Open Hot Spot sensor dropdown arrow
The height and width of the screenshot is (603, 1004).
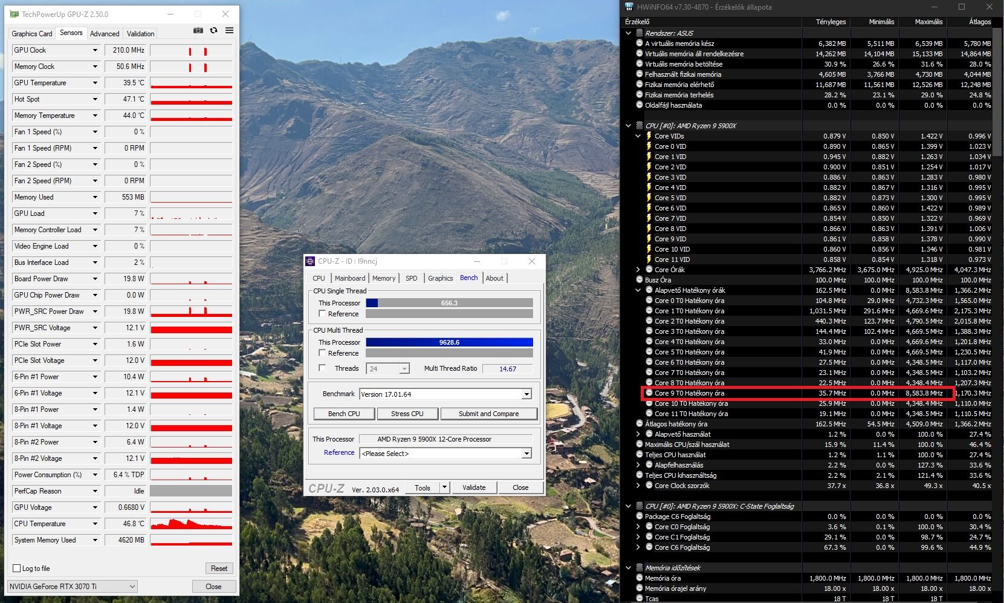coord(95,99)
